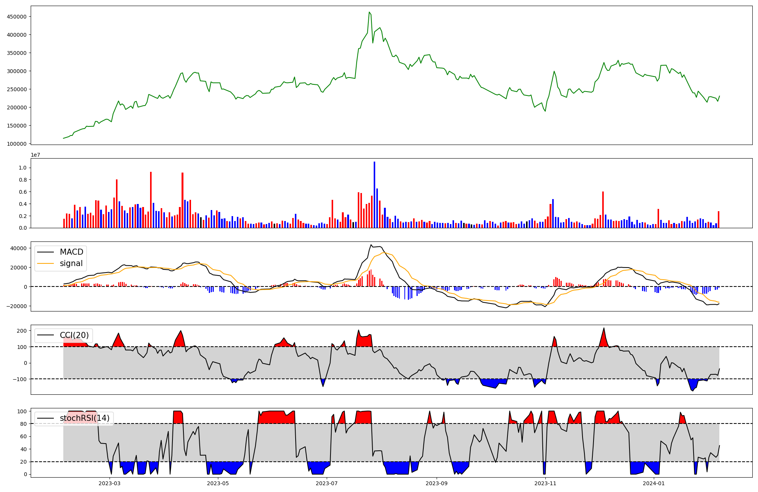Viewport: 758px width, 492px height.
Task: Click the 40000 tick on MACD axis
Action: [19, 248]
